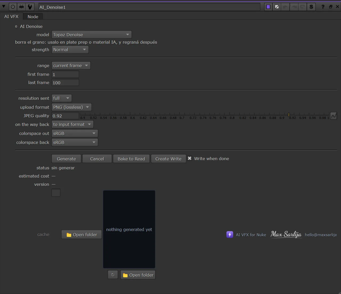Click the cache Open folder button
Viewport: 341px width, 294px height.
click(x=82, y=235)
